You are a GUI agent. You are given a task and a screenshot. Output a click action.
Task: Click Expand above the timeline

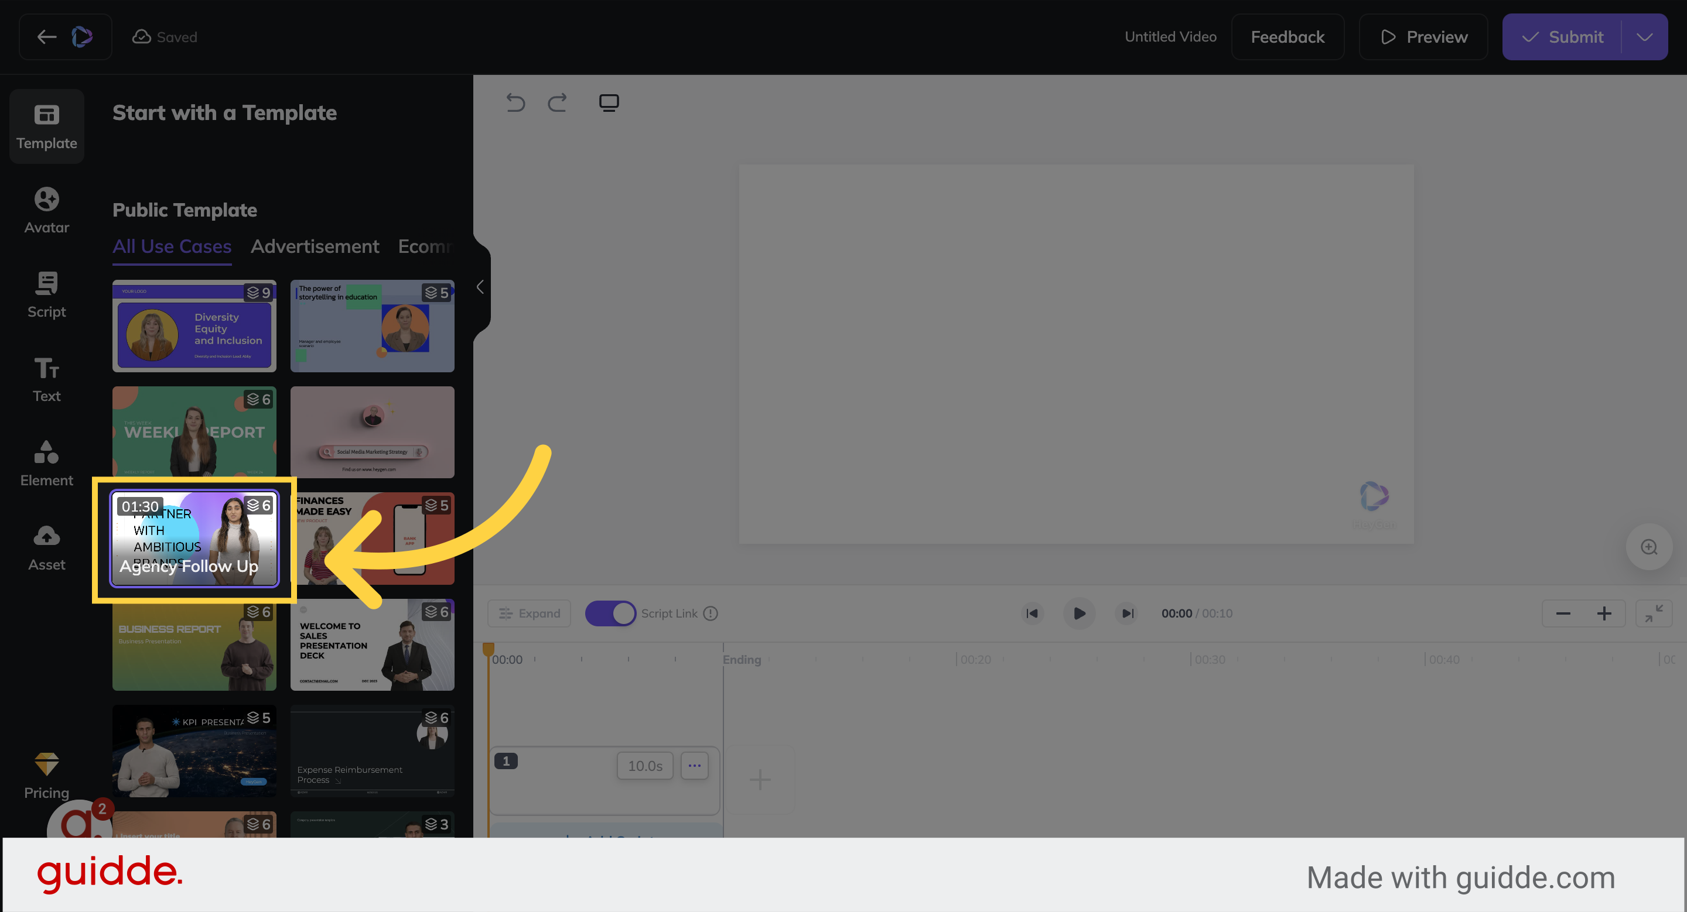point(529,613)
